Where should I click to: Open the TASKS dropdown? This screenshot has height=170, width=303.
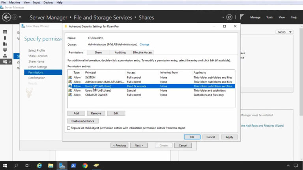[x=284, y=32]
